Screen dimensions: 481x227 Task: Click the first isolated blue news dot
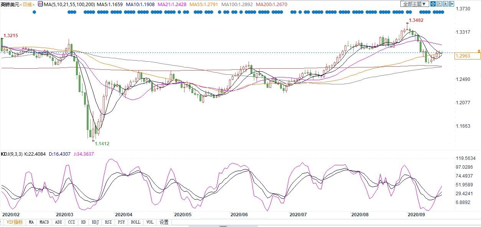pyautogui.click(x=35, y=12)
